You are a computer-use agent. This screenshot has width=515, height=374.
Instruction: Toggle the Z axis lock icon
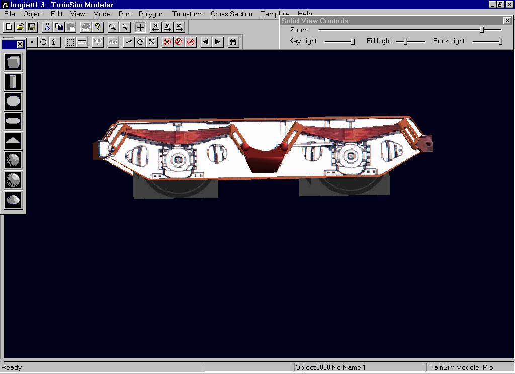click(191, 42)
